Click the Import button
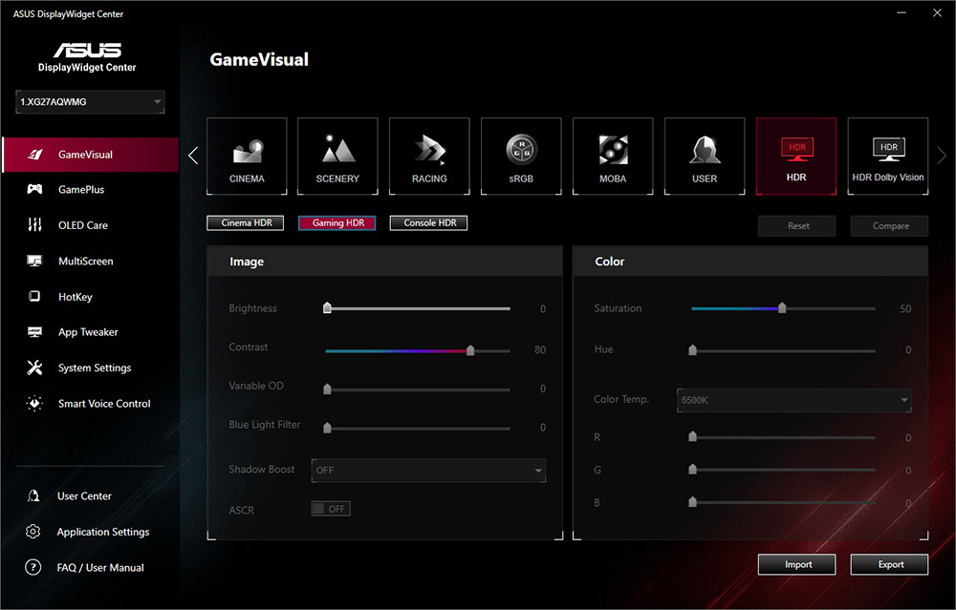956x610 pixels. pyautogui.click(x=798, y=564)
